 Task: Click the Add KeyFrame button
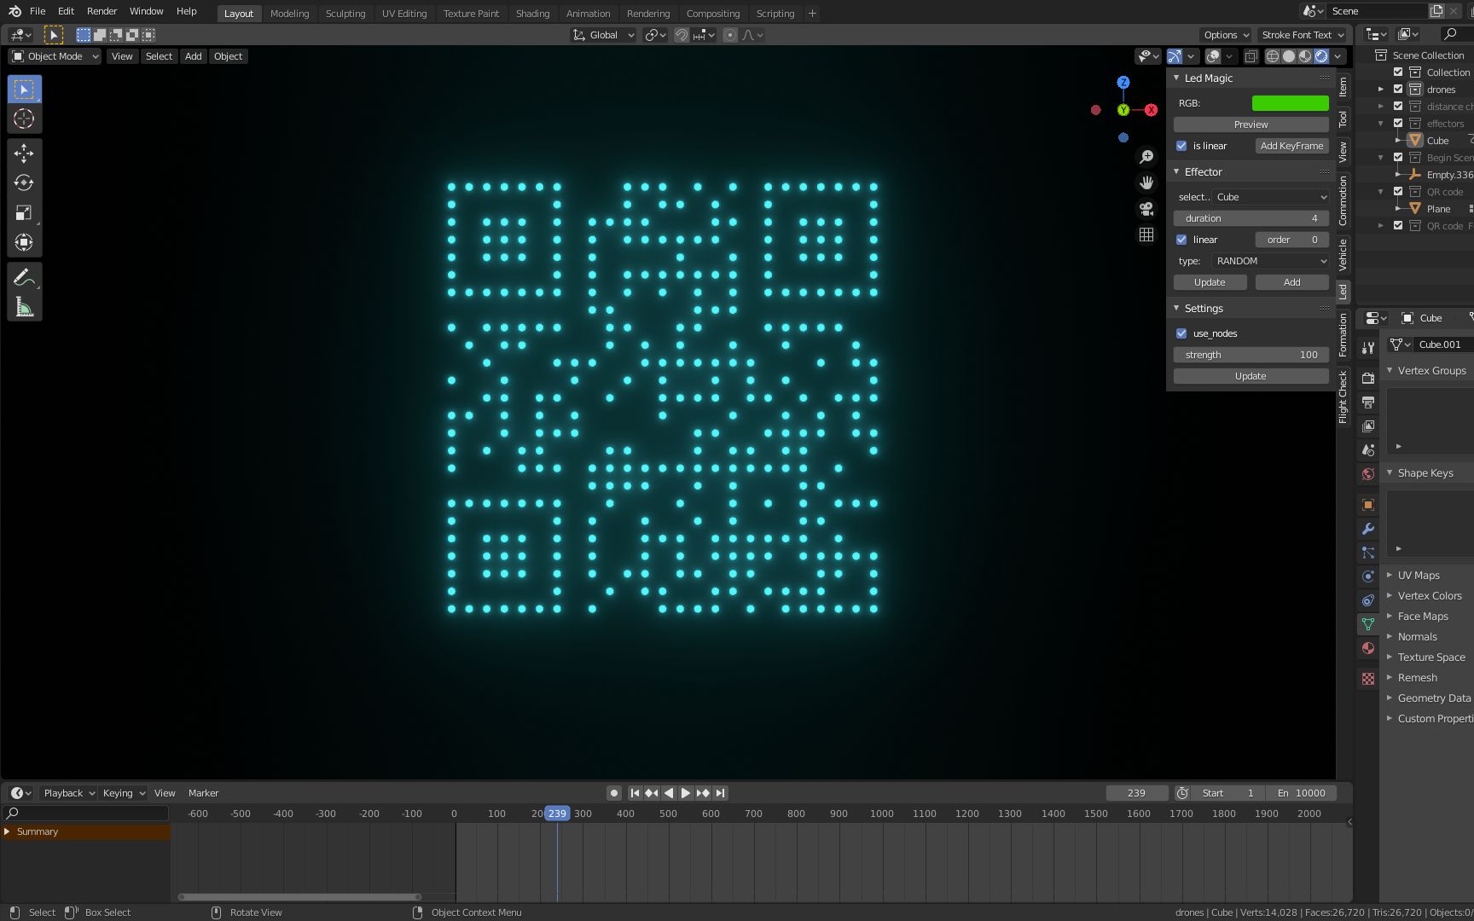pos(1291,146)
